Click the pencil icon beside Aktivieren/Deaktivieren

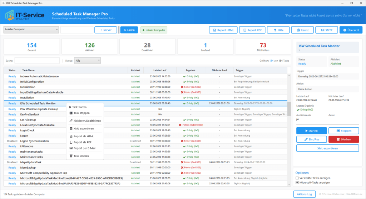[x=71, y=121]
